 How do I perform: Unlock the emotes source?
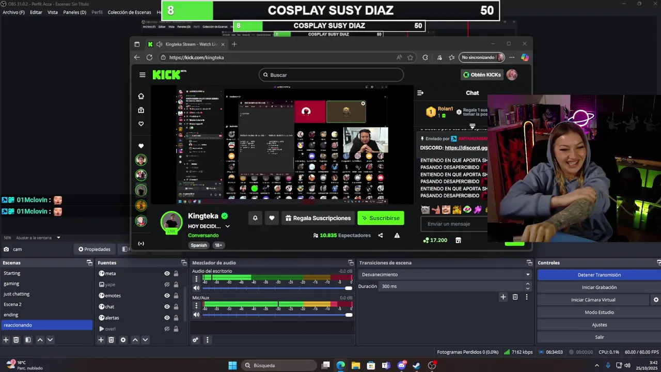[x=176, y=296]
